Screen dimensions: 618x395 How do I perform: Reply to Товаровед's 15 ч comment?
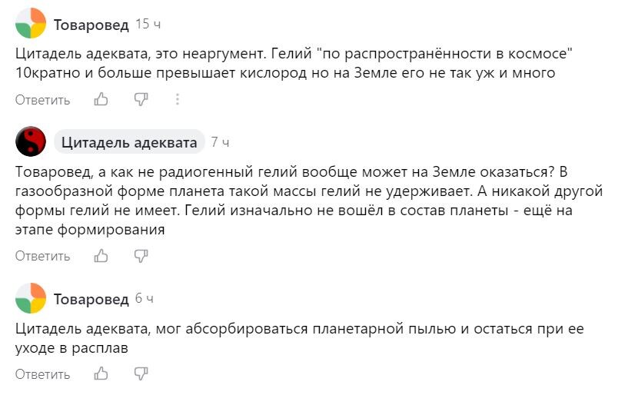pos(42,100)
